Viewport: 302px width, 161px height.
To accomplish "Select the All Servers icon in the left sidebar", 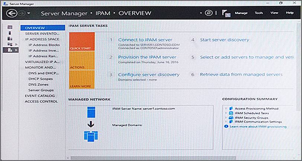I will tap(10, 39).
